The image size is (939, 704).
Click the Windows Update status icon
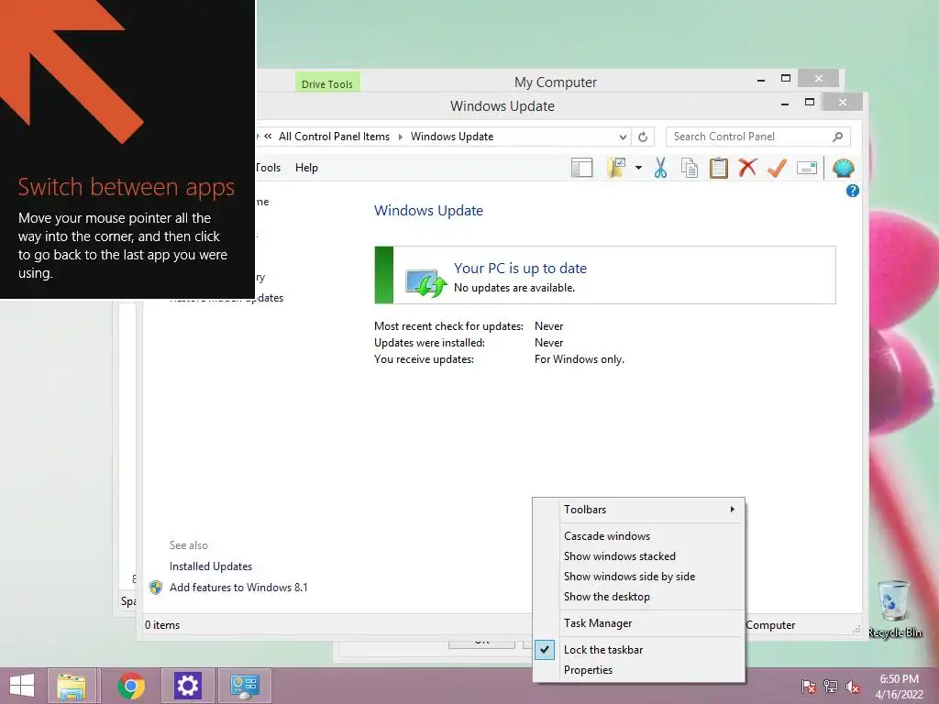click(425, 282)
